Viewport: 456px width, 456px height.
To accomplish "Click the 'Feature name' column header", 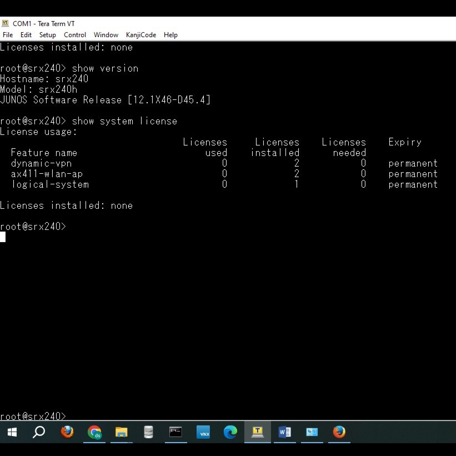I will click(x=44, y=153).
